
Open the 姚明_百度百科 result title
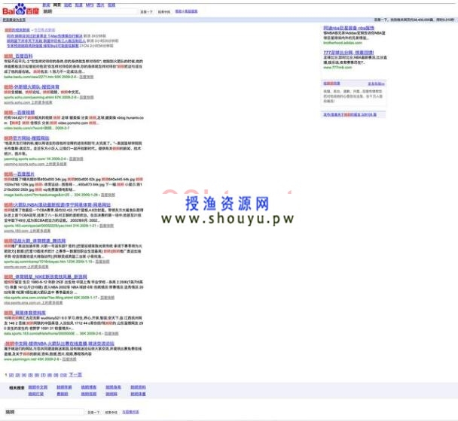18,56
